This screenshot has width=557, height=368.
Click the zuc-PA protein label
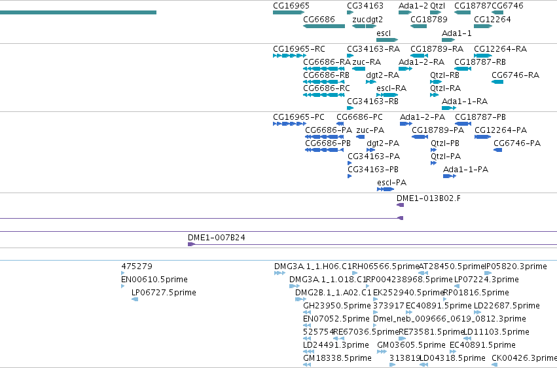(370, 130)
